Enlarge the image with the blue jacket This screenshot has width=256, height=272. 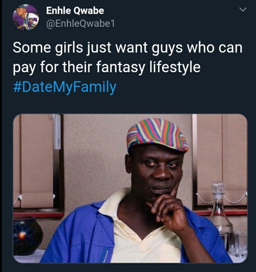pos(130,188)
